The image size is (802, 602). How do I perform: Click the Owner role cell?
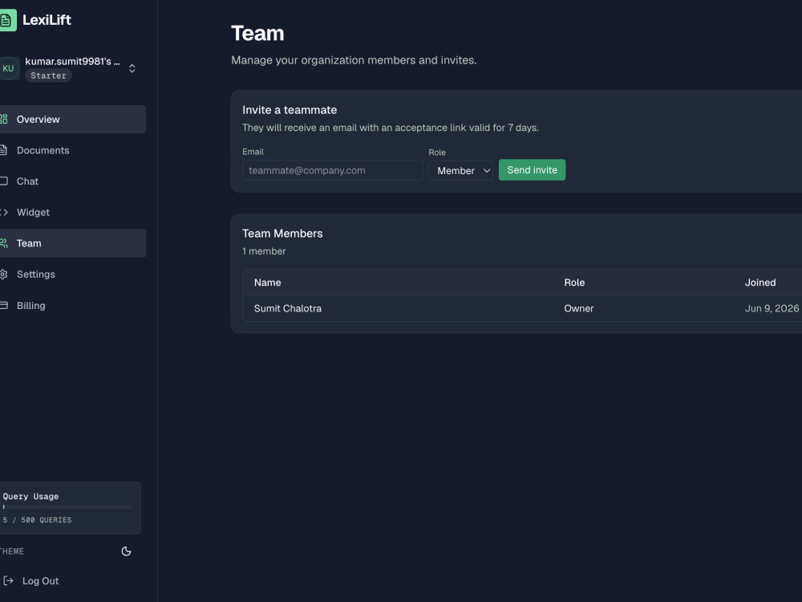point(579,309)
